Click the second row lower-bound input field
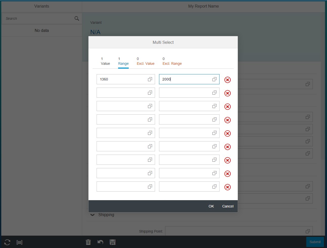This screenshot has height=248, width=327. [121, 93]
